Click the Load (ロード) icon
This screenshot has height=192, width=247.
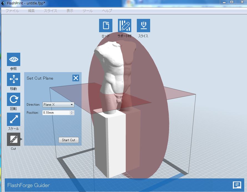[x=106, y=26]
